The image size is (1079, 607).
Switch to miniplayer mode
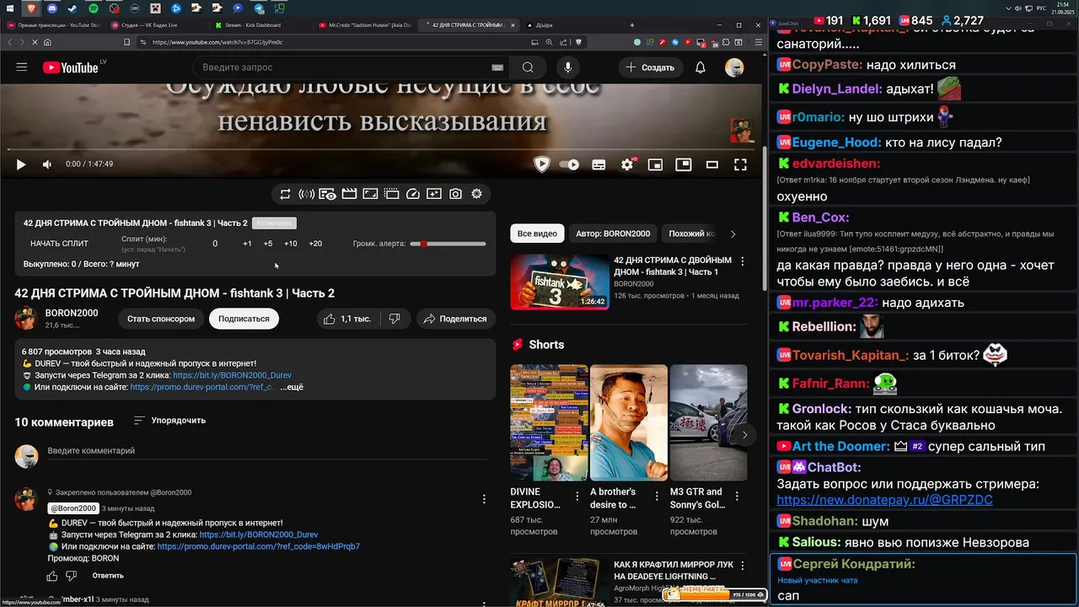[x=655, y=164]
